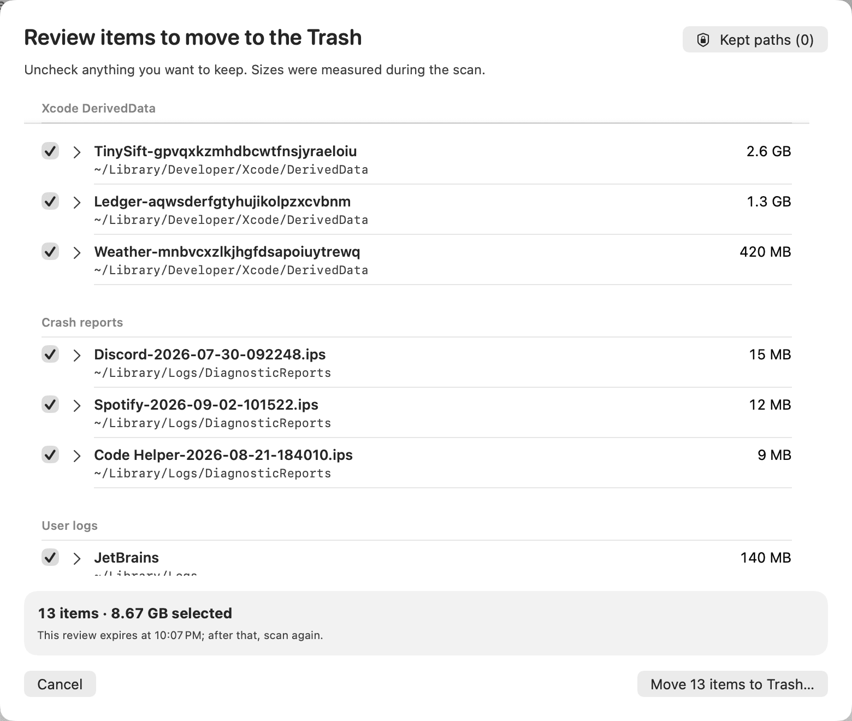852x721 pixels.
Task: Open the Kept paths (0) button
Action: pos(755,40)
